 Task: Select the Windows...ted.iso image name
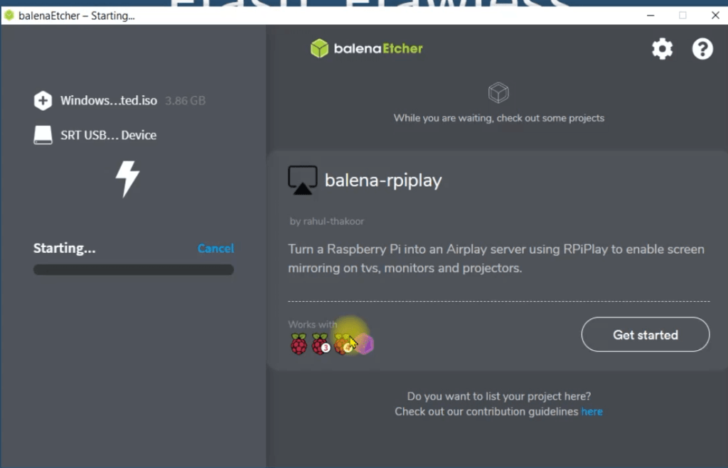tap(109, 101)
